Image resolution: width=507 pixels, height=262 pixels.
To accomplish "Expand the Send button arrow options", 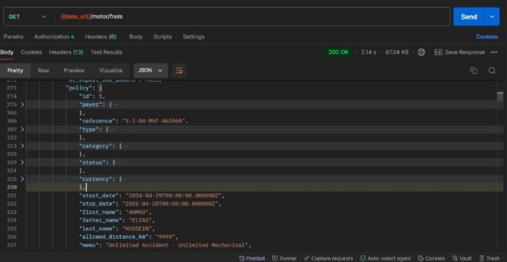I will 492,16.
